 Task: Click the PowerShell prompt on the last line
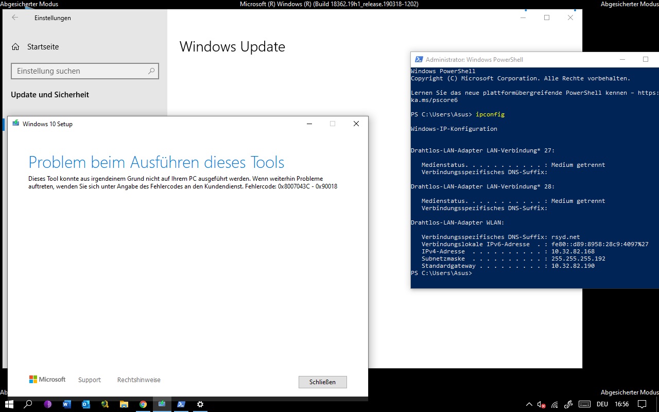tap(441, 273)
